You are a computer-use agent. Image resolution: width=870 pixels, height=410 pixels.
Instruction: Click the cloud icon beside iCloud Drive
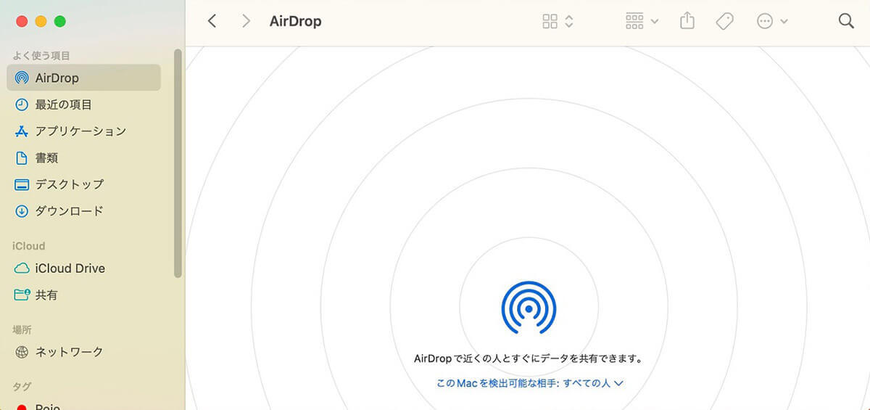tap(22, 268)
